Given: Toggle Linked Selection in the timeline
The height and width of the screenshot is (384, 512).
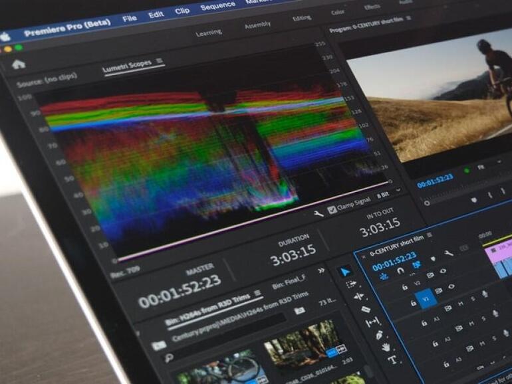Looking at the screenshot, I should 417,265.
